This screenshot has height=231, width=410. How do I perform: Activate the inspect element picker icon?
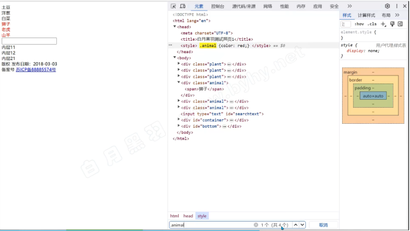(173, 7)
